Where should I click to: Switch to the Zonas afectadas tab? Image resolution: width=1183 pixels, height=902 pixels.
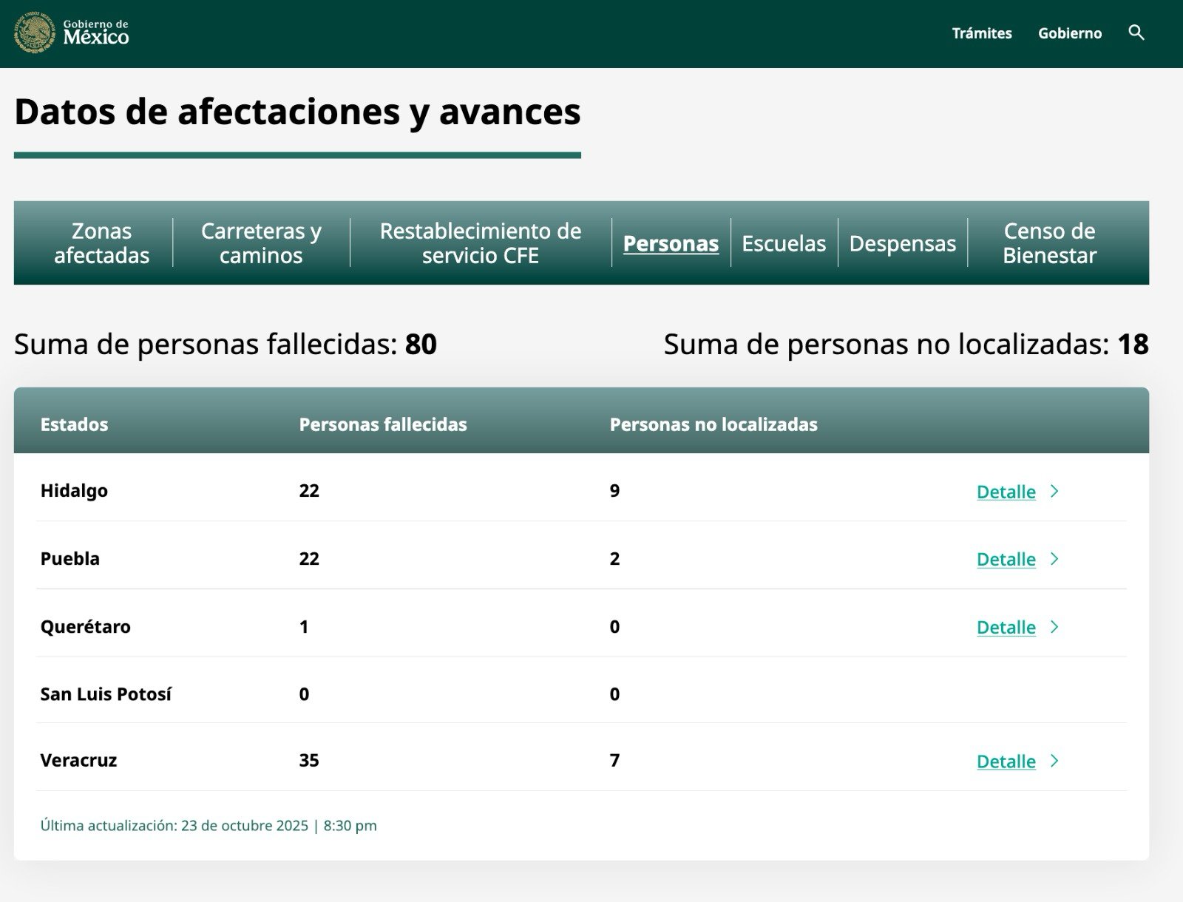(x=101, y=243)
